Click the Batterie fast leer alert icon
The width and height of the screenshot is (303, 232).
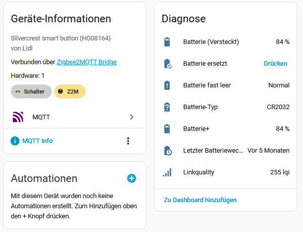(167, 85)
